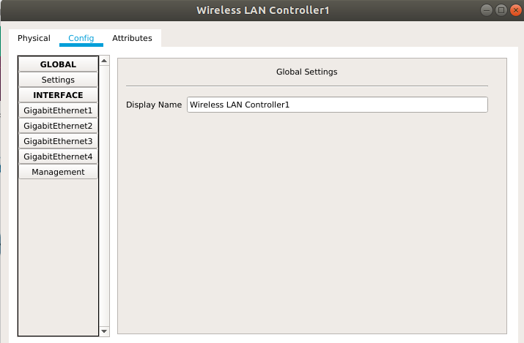The width and height of the screenshot is (524, 343).
Task: Select the Attributes tab
Action: (x=132, y=38)
